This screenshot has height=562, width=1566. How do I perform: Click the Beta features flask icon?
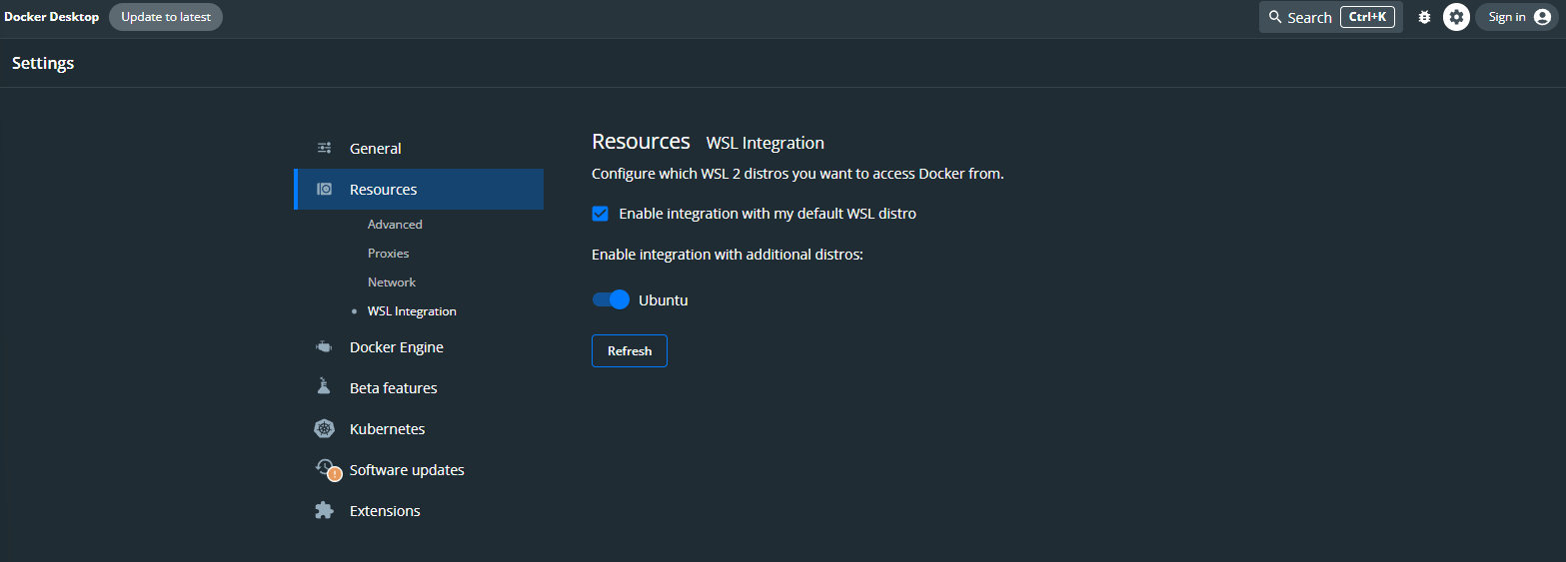(324, 387)
